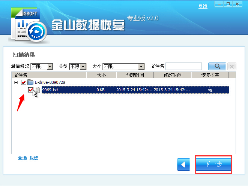Click the 9969.txt modification time cell
248x186 pixels.
click(172, 90)
